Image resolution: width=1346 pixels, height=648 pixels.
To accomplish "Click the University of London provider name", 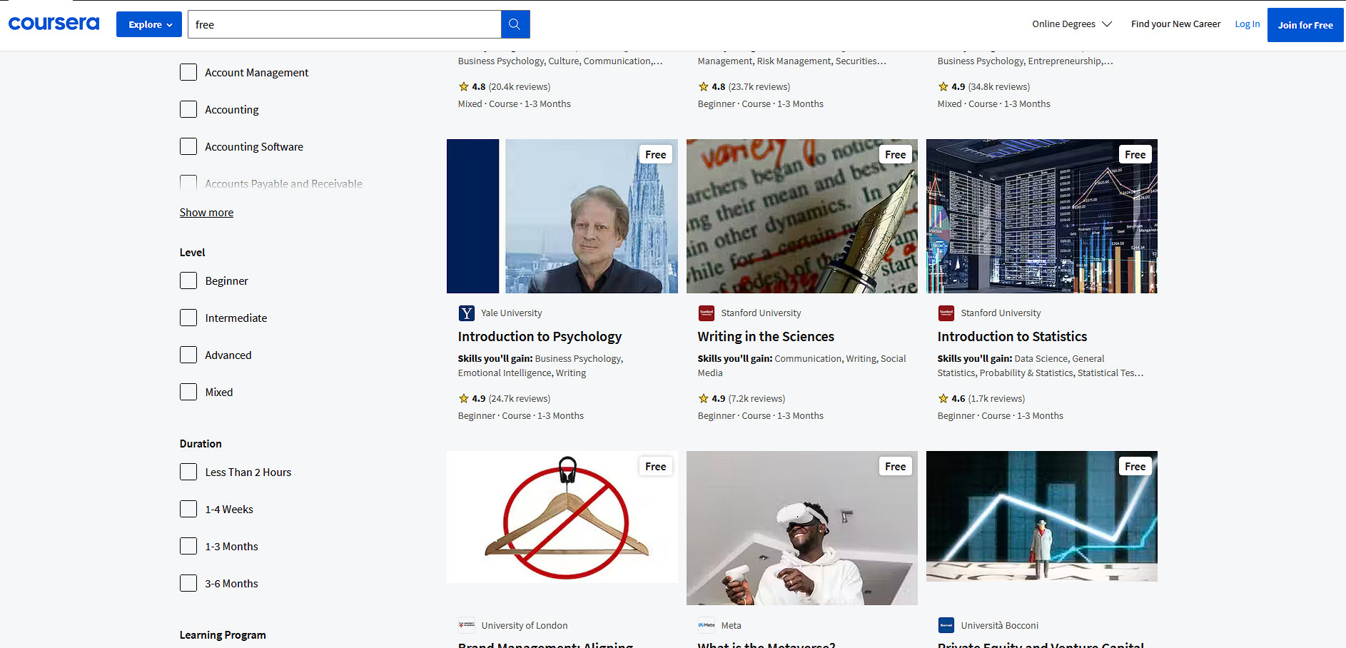I will click(525, 626).
